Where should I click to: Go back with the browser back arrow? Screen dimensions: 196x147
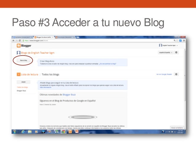[14, 41]
